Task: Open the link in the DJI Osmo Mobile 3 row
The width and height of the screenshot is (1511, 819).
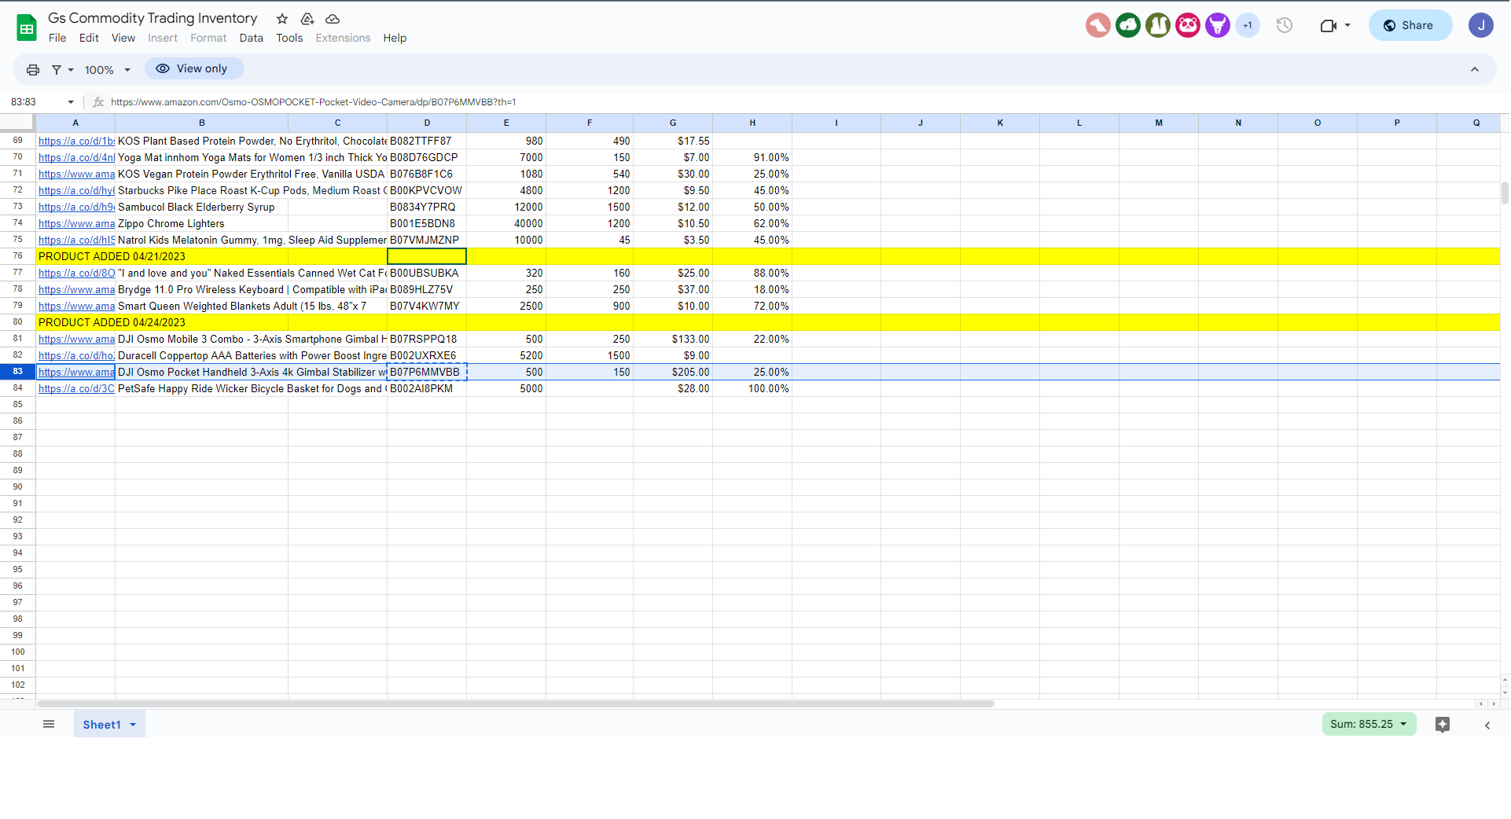Action: [x=76, y=340]
